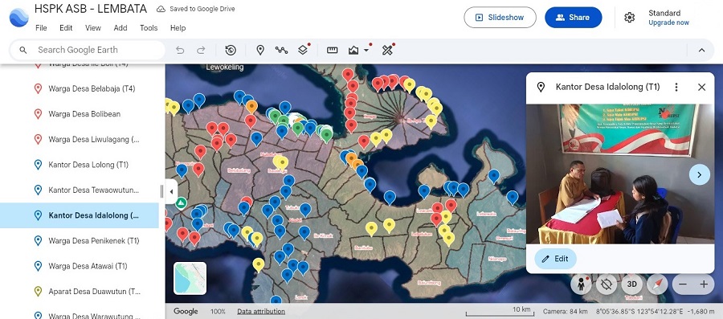Screen dimensions: 723x319
Task: Click the Share button
Action: [x=573, y=18]
